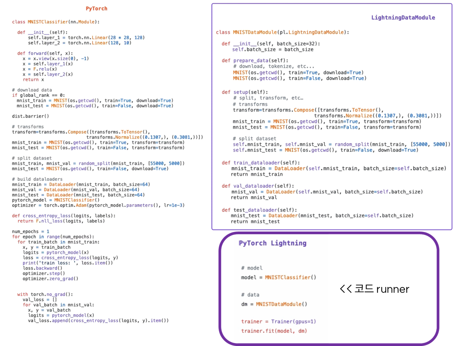This screenshot has width=455, height=346.
Task: Click "class MNISTDataModule(pl.LightningDataModule):"
Action: [x=283, y=32]
